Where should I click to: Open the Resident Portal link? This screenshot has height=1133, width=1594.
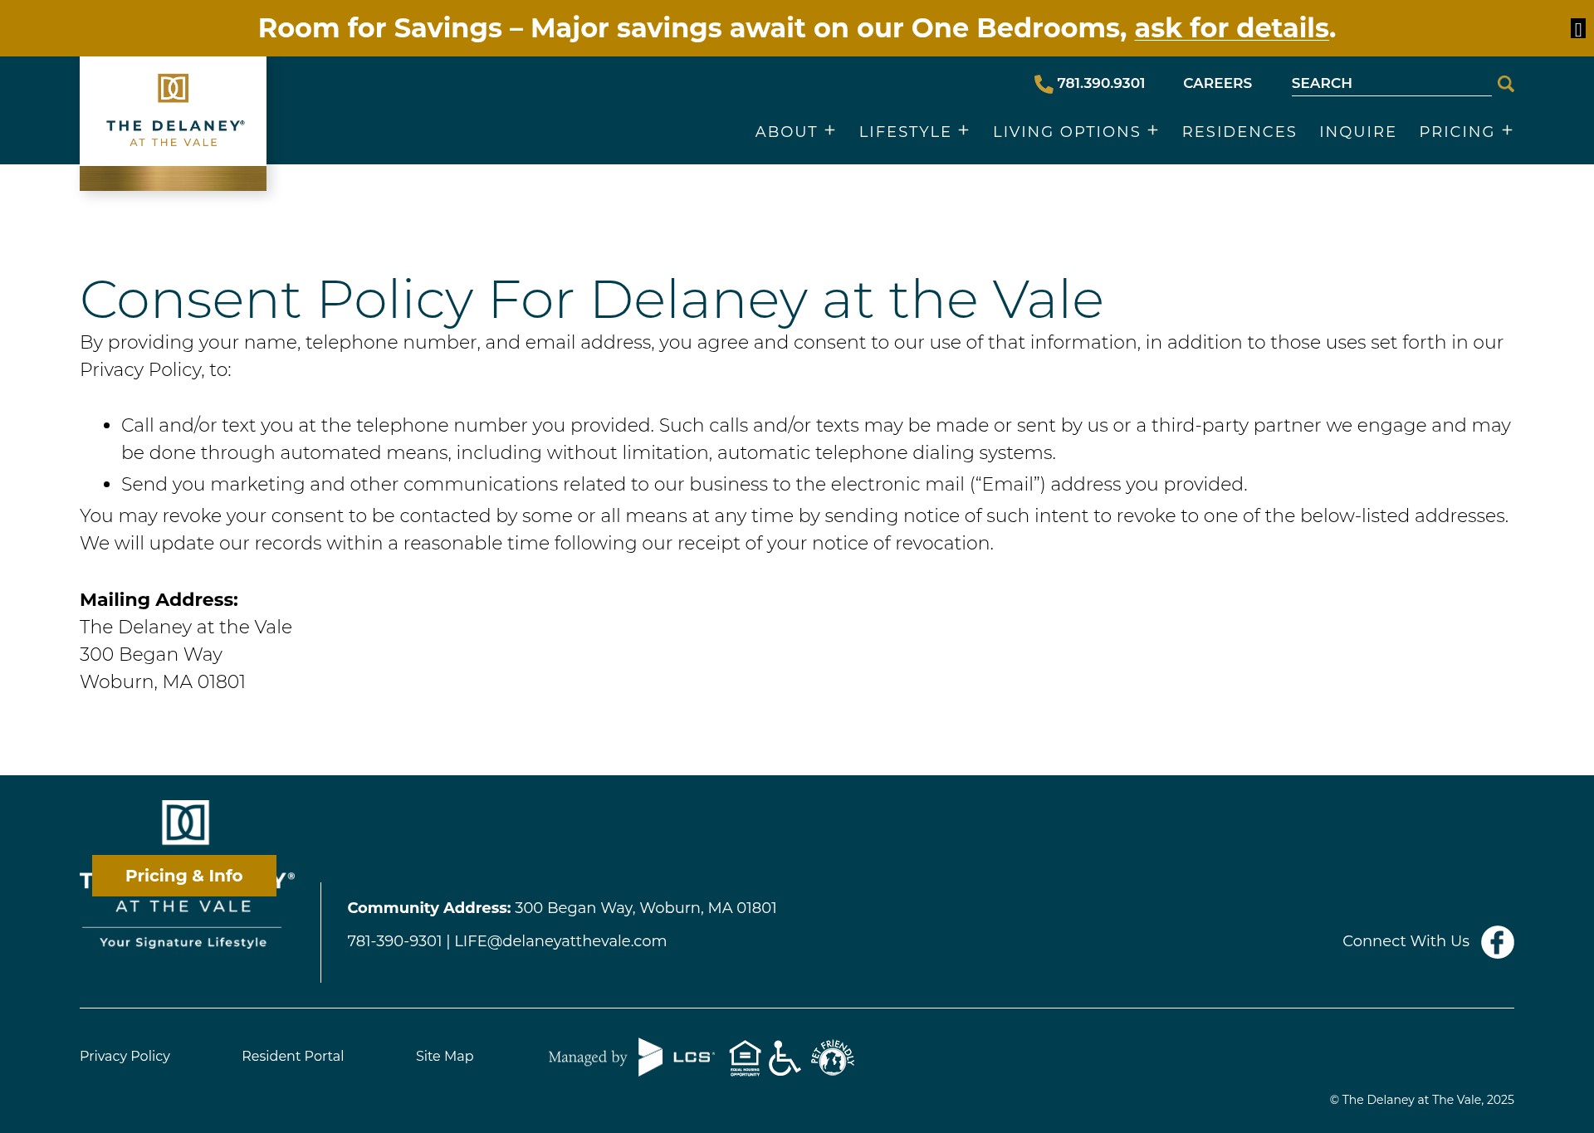(x=292, y=1056)
